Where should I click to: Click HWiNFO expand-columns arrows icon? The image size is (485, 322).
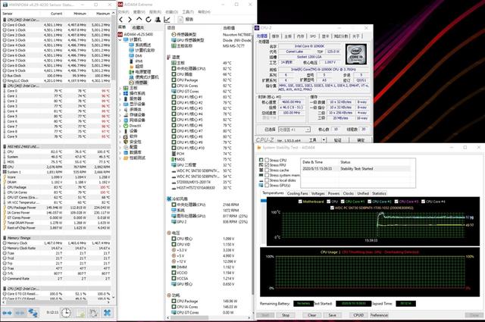[7, 313]
